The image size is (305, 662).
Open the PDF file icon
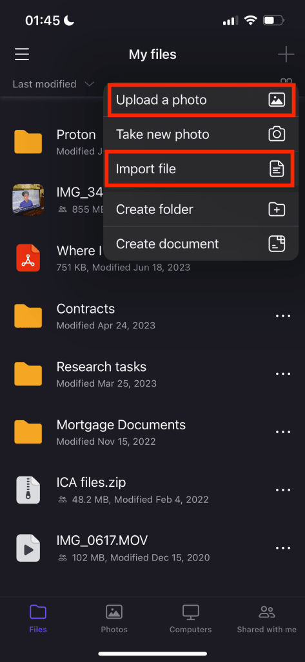[28, 257]
